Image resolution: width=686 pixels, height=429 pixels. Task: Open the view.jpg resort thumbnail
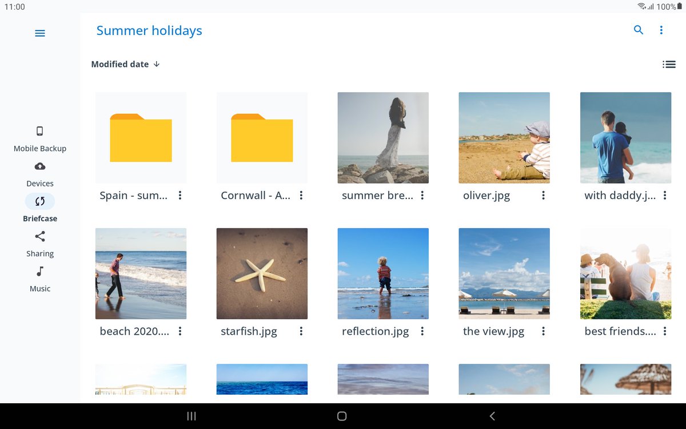tap(504, 273)
